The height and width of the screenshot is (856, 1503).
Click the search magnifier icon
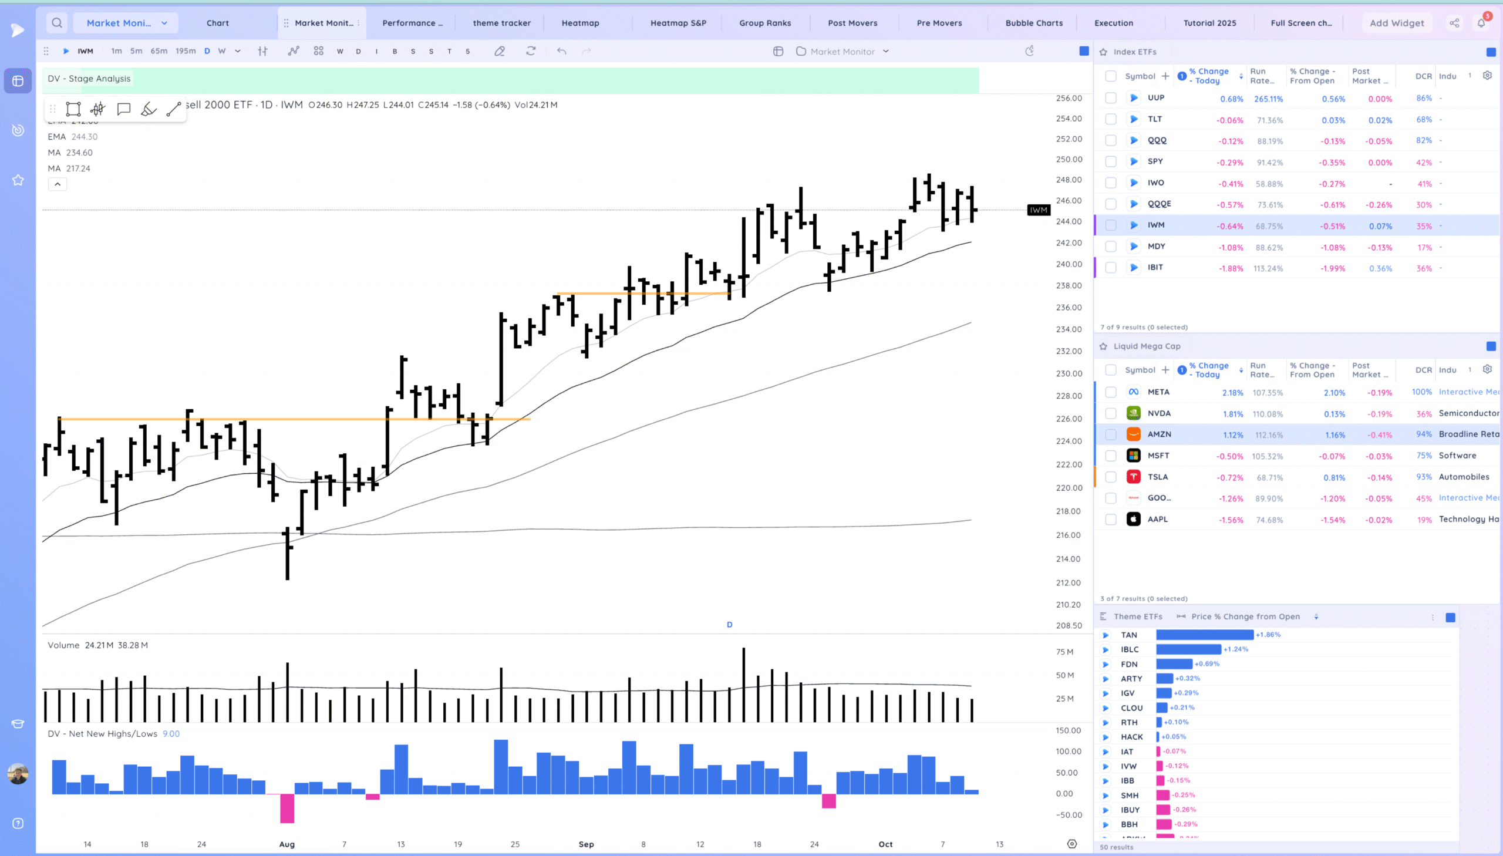pos(56,23)
